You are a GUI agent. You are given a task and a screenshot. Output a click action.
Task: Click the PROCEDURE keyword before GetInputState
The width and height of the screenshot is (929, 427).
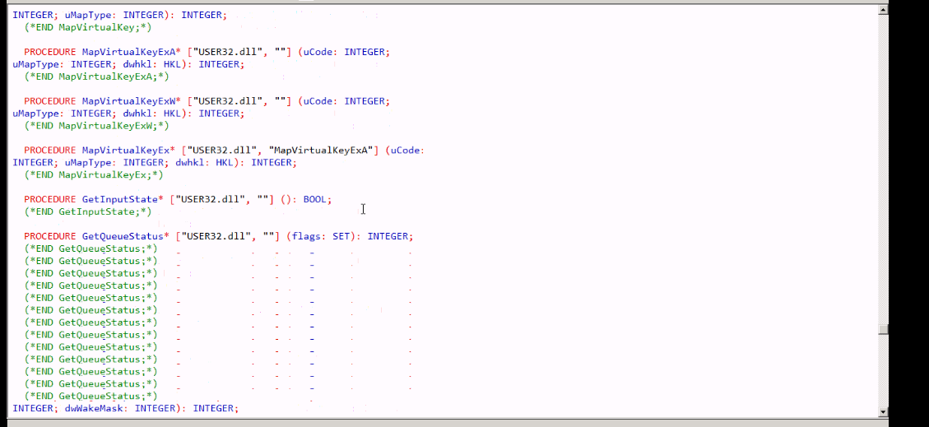tap(50, 200)
